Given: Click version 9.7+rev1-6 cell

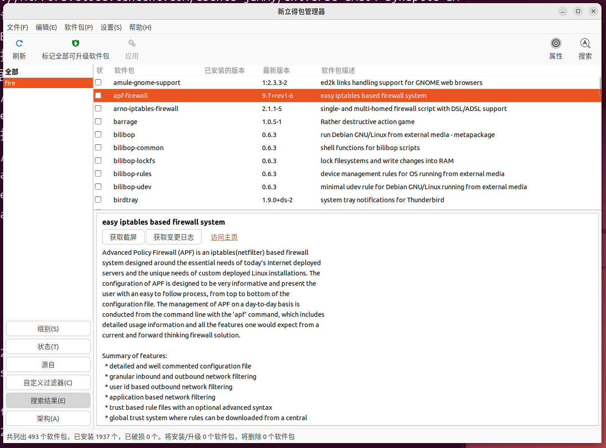Looking at the screenshot, I should 277,96.
